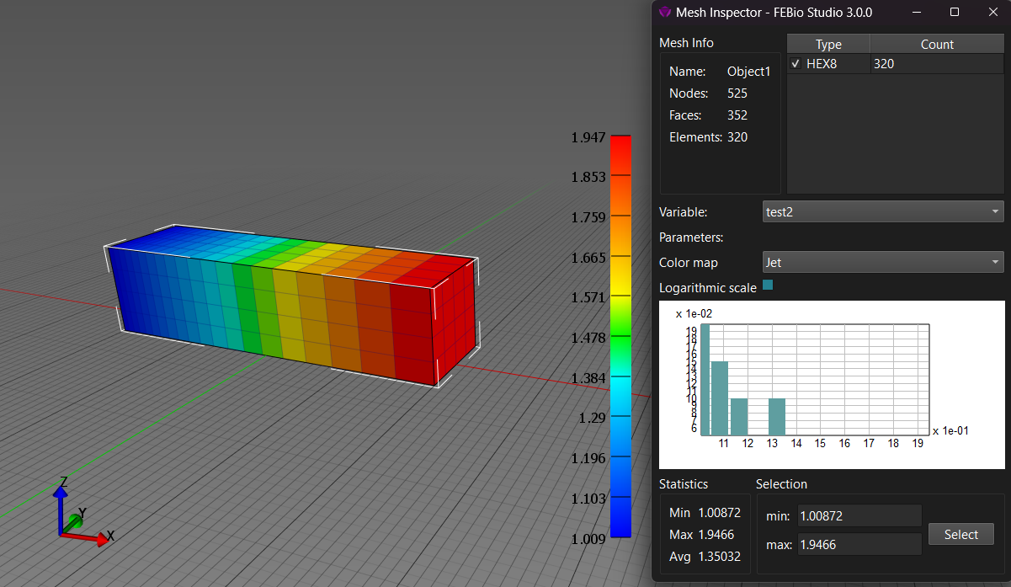The width and height of the screenshot is (1011, 587).
Task: Close the Mesh Inspector window
Action: tap(992, 13)
